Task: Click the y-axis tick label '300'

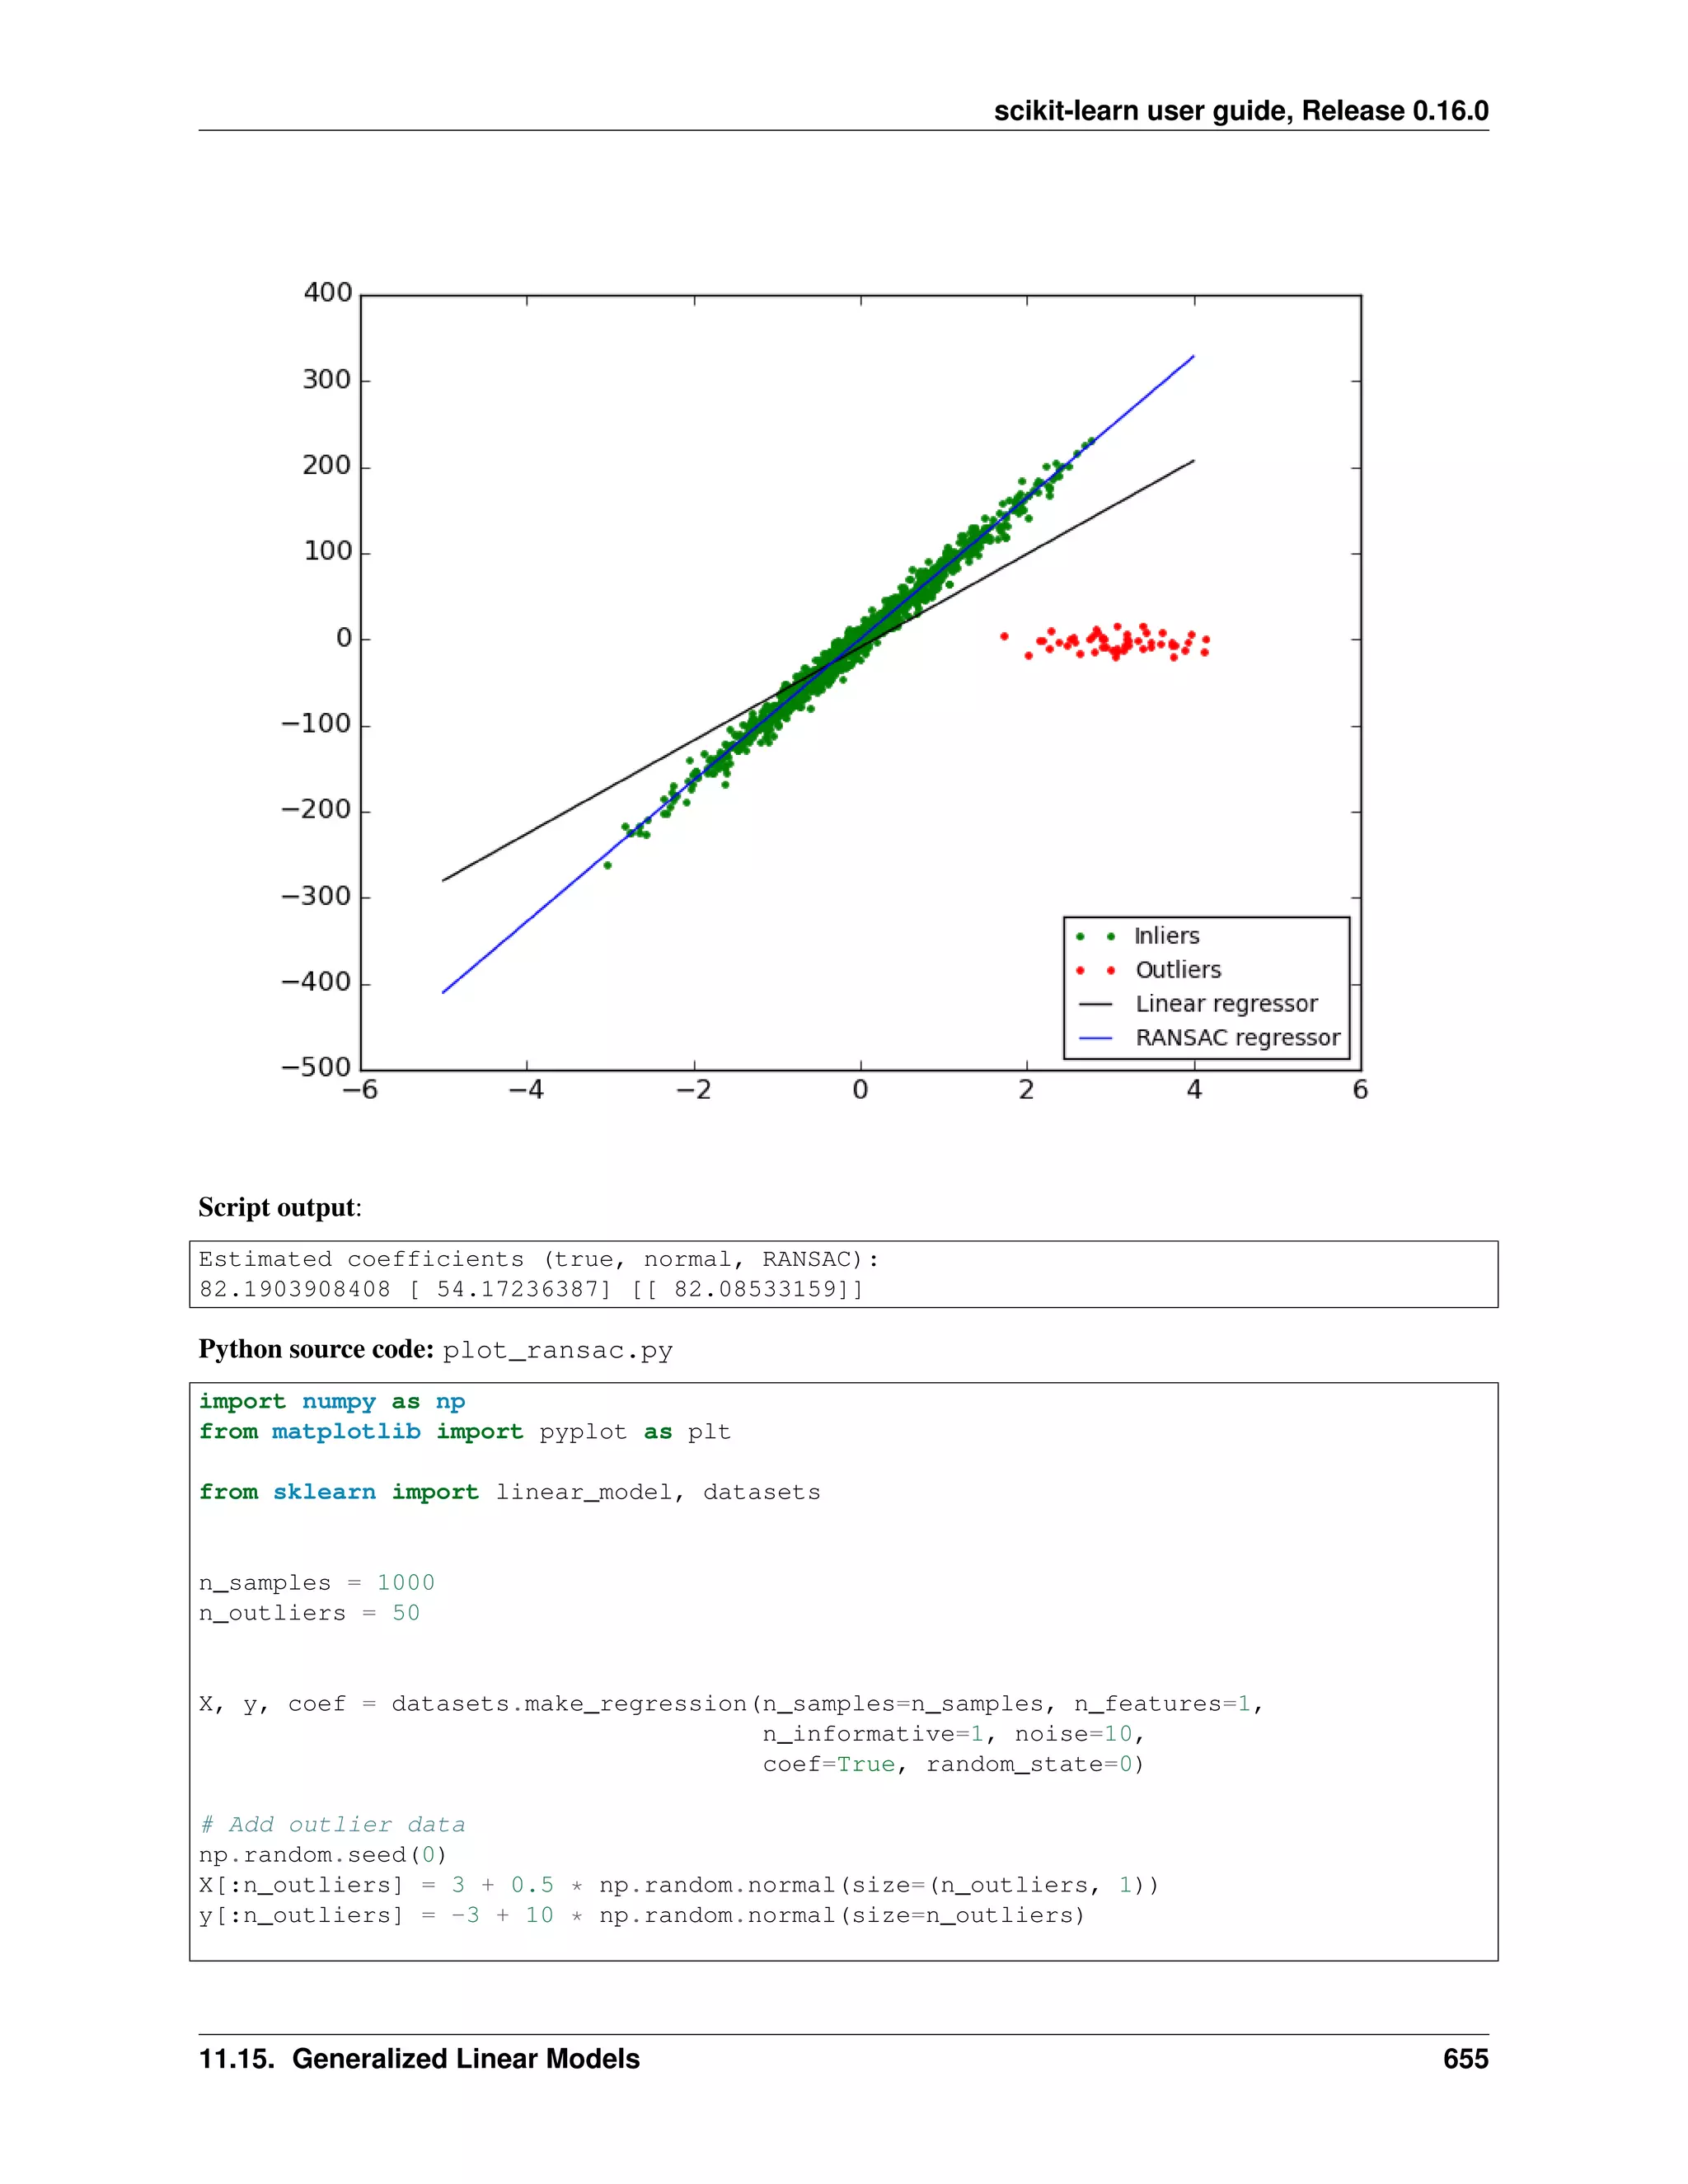Action: (327, 380)
